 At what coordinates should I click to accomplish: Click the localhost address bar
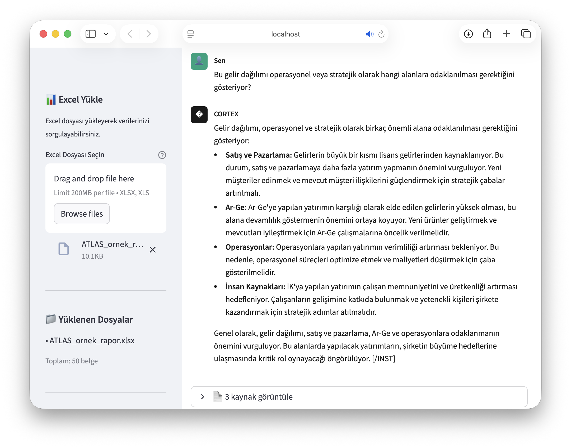pyautogui.click(x=285, y=34)
